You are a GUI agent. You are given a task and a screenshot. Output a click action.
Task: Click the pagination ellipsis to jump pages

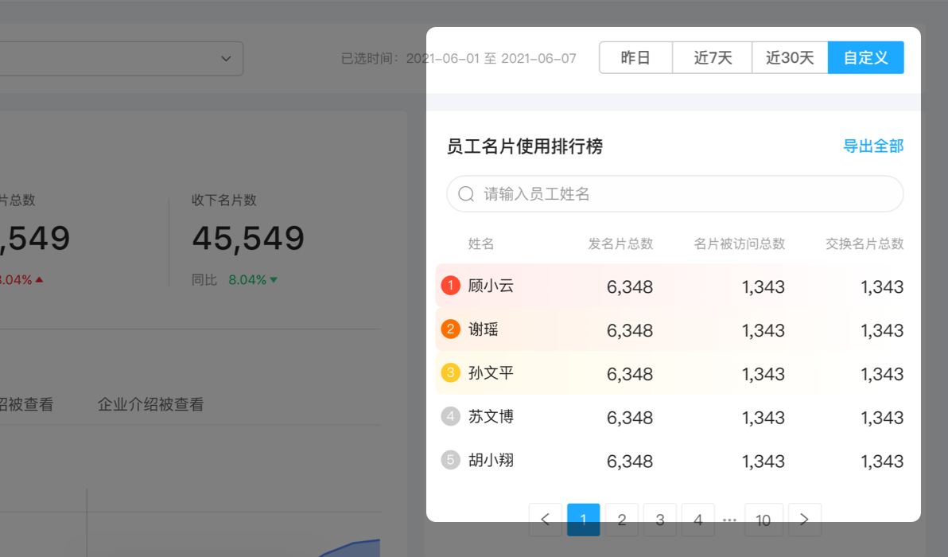click(x=730, y=520)
